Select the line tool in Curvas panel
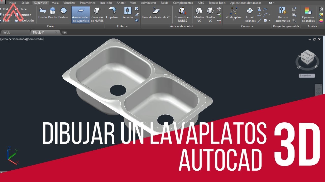Image resolution: width=325 pixels, height=182 pixels. click(259, 21)
